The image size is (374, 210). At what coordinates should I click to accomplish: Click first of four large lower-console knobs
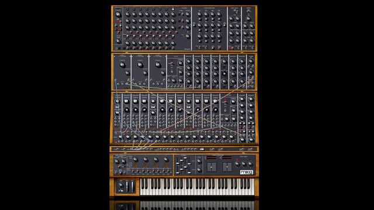[x=136, y=159]
